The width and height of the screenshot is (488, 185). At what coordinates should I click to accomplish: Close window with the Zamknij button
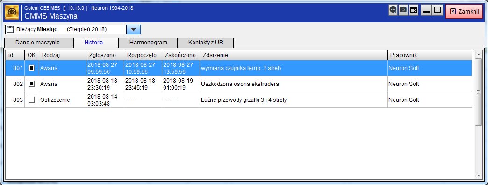click(464, 12)
